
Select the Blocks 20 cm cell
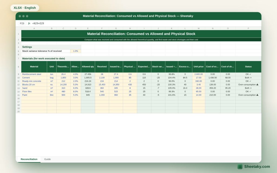coord(34,85)
